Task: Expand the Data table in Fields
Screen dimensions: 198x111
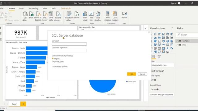Action: tap(177, 45)
